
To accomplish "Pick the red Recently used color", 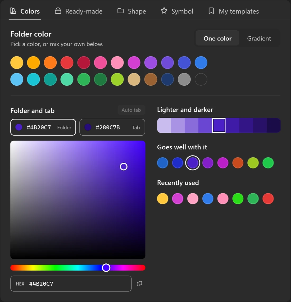I will click(268, 199).
